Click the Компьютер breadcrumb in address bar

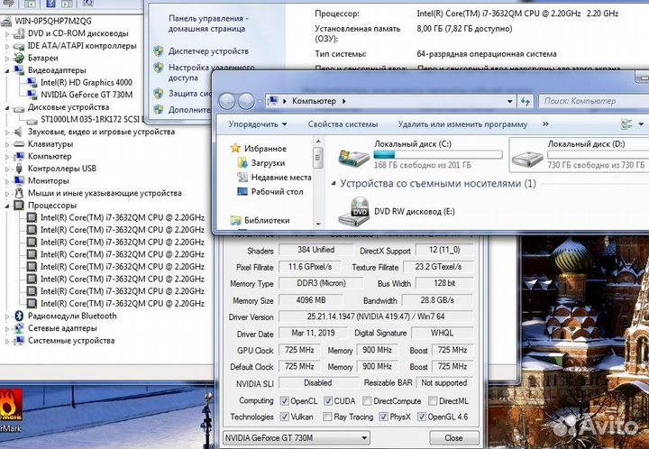[x=314, y=101]
